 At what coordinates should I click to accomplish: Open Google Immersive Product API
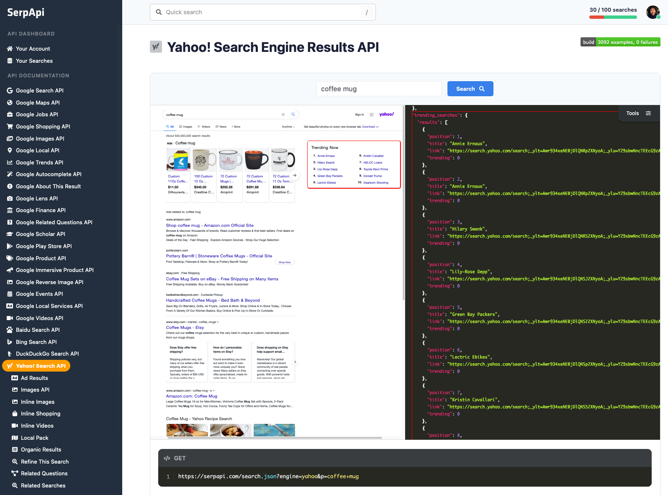(x=54, y=270)
